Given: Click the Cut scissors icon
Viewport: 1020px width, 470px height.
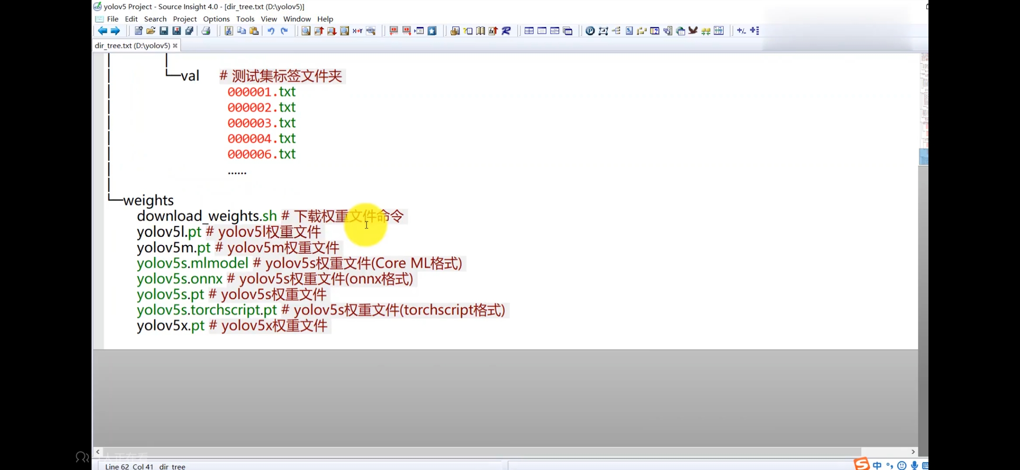Looking at the screenshot, I should [228, 30].
